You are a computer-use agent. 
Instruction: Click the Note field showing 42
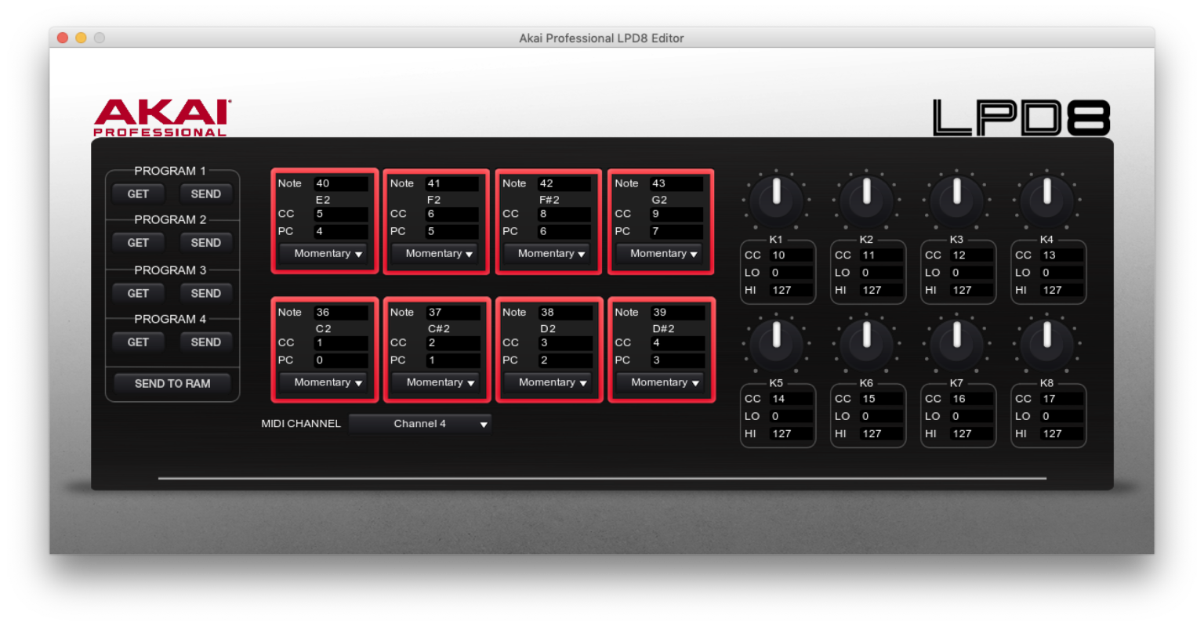click(x=564, y=183)
